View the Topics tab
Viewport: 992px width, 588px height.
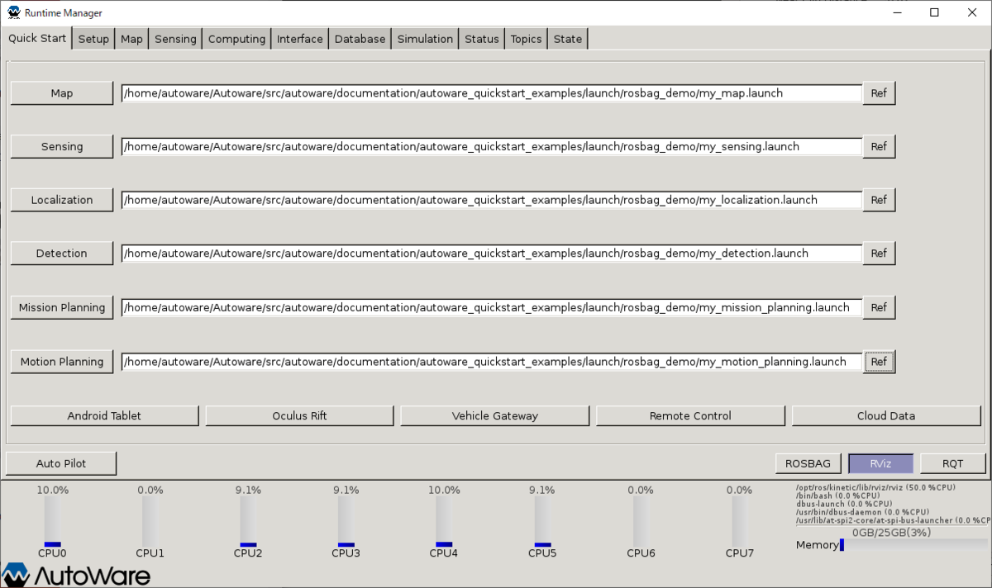tap(526, 39)
